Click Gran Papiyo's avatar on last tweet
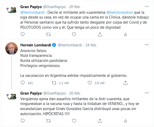The height and width of the screenshot is (127, 154). coord(11,96)
